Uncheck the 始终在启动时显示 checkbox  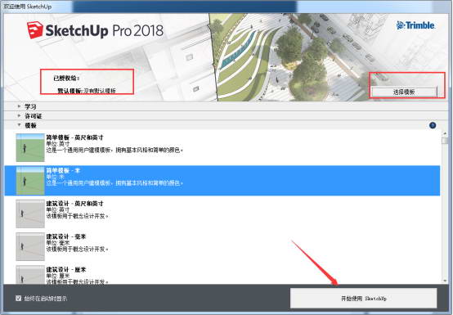[19, 299]
